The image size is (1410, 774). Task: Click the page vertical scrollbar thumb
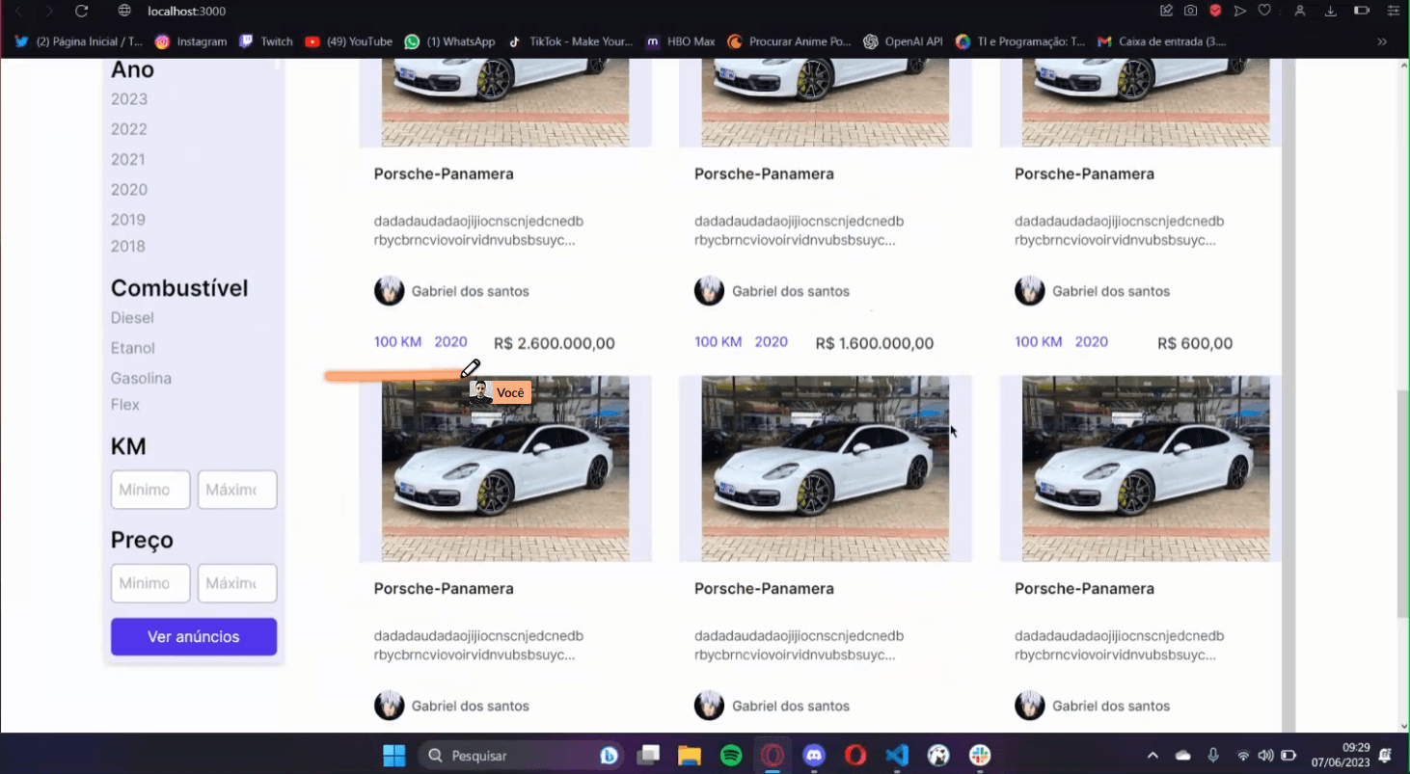click(x=1402, y=504)
